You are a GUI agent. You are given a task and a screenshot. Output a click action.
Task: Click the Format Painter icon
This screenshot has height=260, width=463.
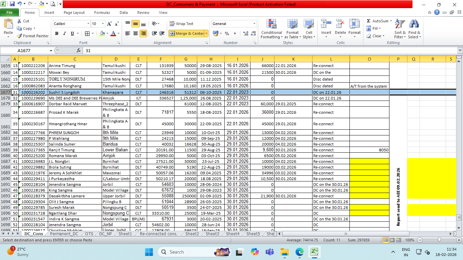[x=20, y=36]
